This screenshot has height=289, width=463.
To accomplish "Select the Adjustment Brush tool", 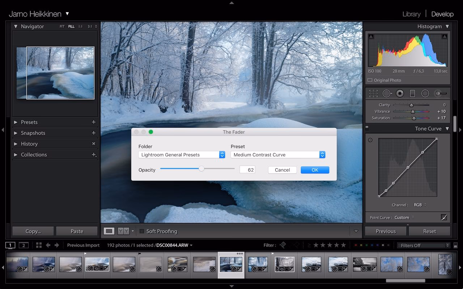I will coord(440,94).
